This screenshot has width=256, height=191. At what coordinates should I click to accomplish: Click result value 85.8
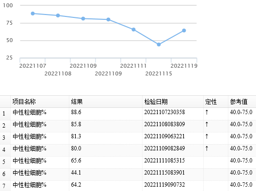click(x=76, y=124)
